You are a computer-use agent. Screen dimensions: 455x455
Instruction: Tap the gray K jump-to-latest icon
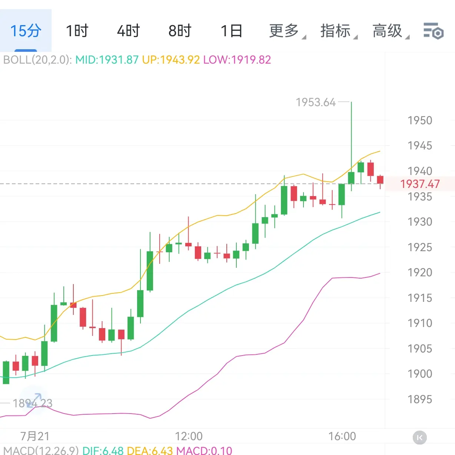[419, 438]
